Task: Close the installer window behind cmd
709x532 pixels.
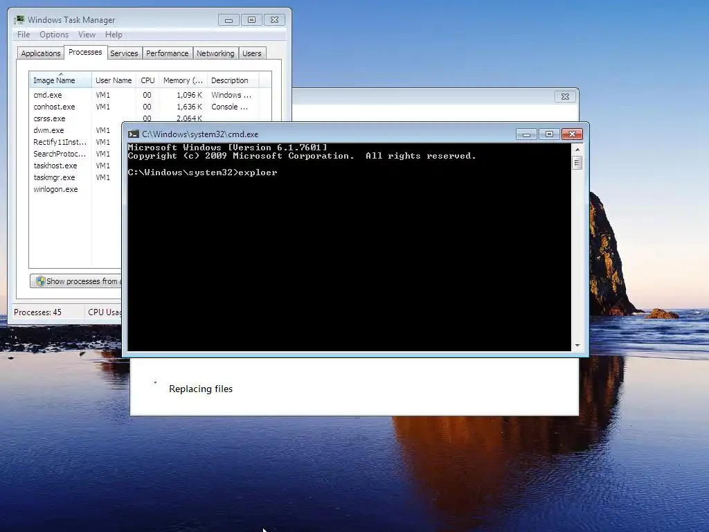Action: click(565, 96)
